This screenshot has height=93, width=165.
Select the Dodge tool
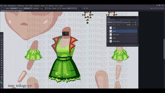pyautogui.click(x=2, y=65)
